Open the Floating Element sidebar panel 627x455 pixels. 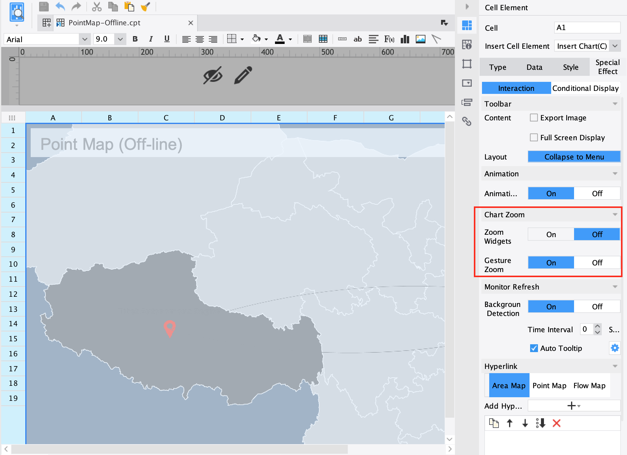[467, 64]
